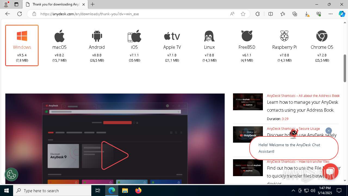
Task: Open the browser Extensions menu
Action: 257,14
